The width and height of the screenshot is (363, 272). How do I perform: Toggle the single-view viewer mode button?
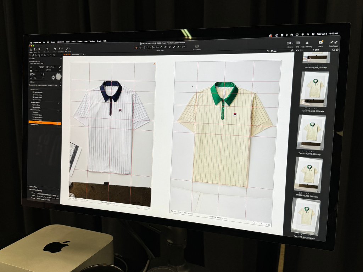tap(67, 55)
